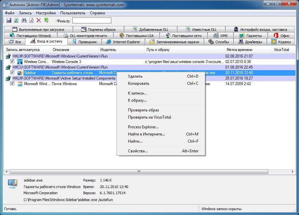This screenshot has height=215, width=299.
Task: Click the registry icon beside HKCU\SOFTWARE Run key
Action: [x=8, y=67]
